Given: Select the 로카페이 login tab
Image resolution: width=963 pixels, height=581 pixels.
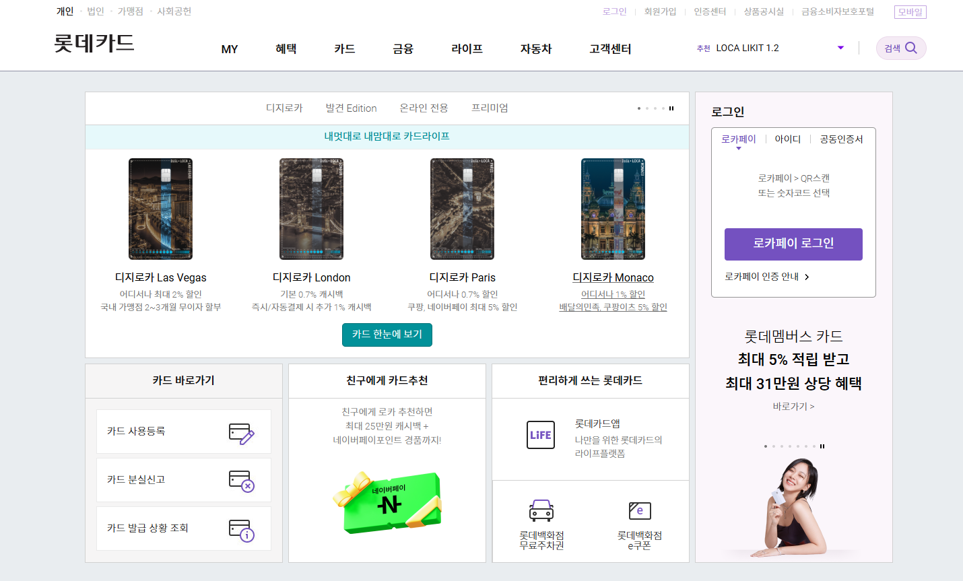Looking at the screenshot, I should [x=739, y=139].
